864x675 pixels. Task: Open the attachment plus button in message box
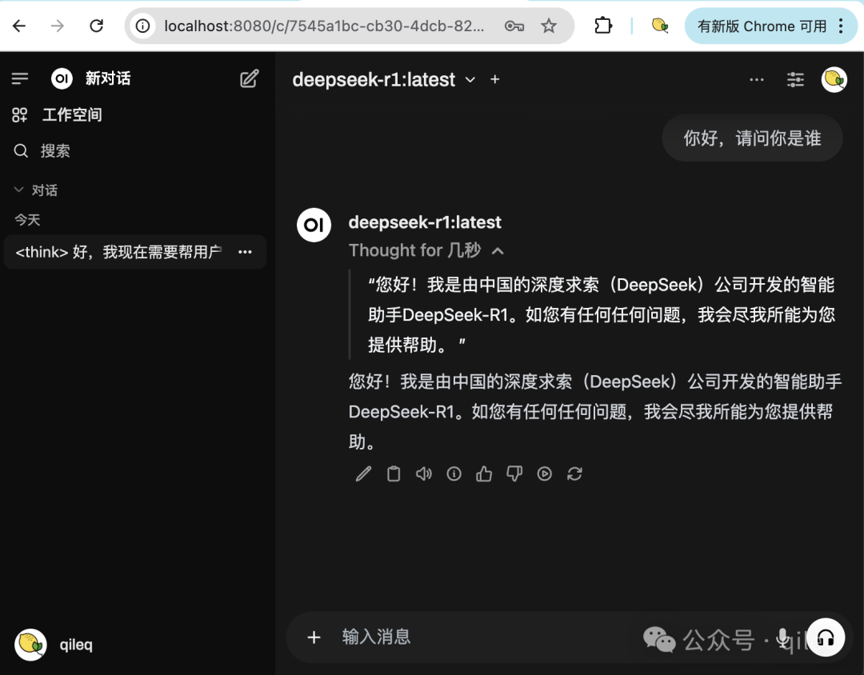[314, 637]
